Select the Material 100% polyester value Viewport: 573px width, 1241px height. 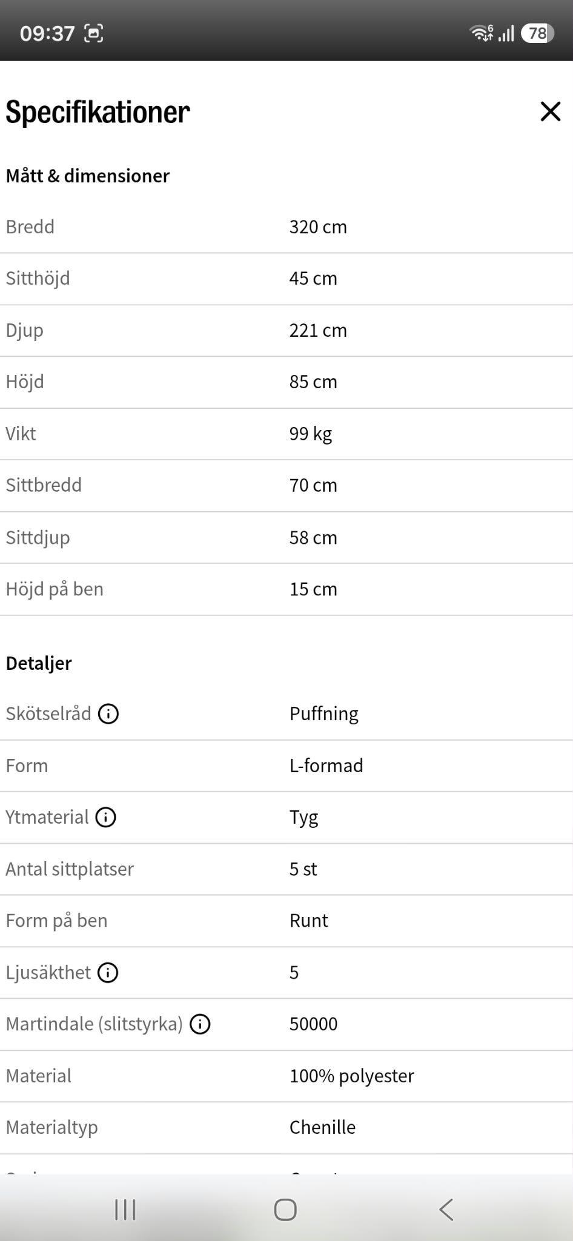click(x=352, y=1076)
